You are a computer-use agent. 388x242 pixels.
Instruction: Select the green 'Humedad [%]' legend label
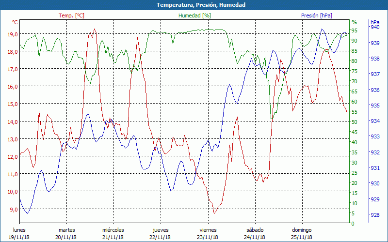[x=194, y=15]
